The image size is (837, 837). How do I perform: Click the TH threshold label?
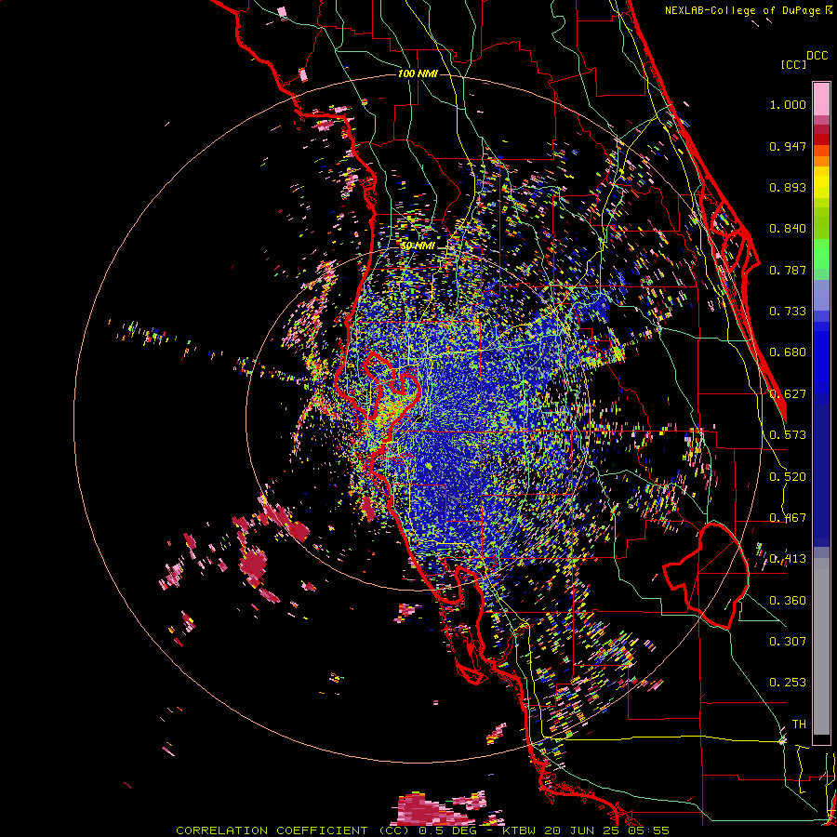pos(799,724)
